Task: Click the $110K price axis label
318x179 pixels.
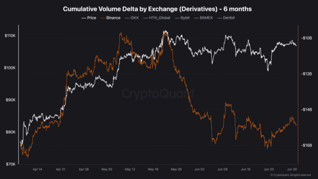Action: coord(10,36)
